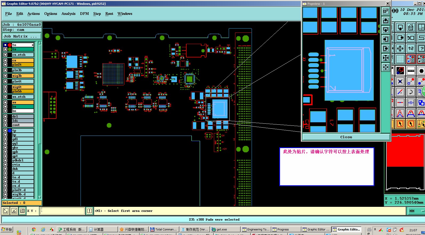Open the Job Matrix ... selector

[22, 36]
